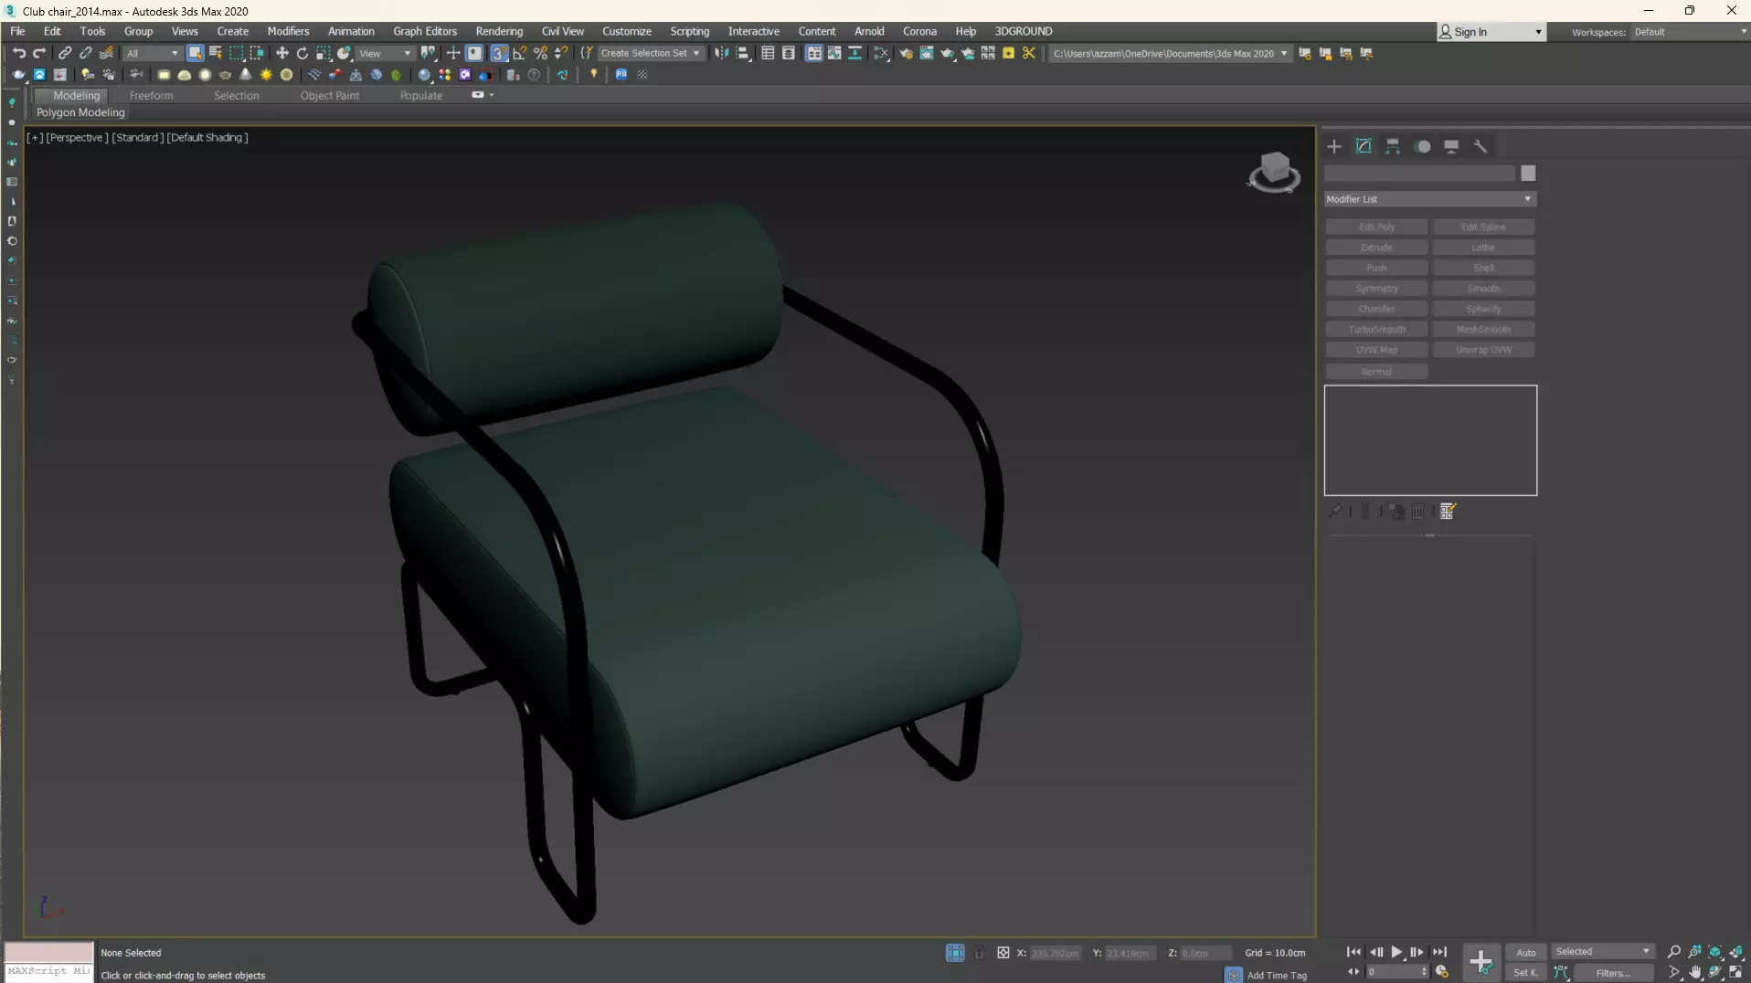The height and width of the screenshot is (983, 1751).
Task: Switch to the Freeform ribbon tab
Action: (x=151, y=95)
